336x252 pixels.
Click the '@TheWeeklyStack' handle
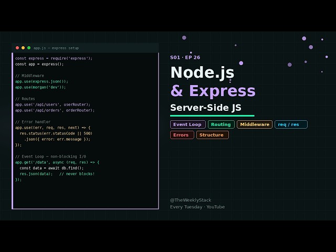pyautogui.click(x=191, y=200)
